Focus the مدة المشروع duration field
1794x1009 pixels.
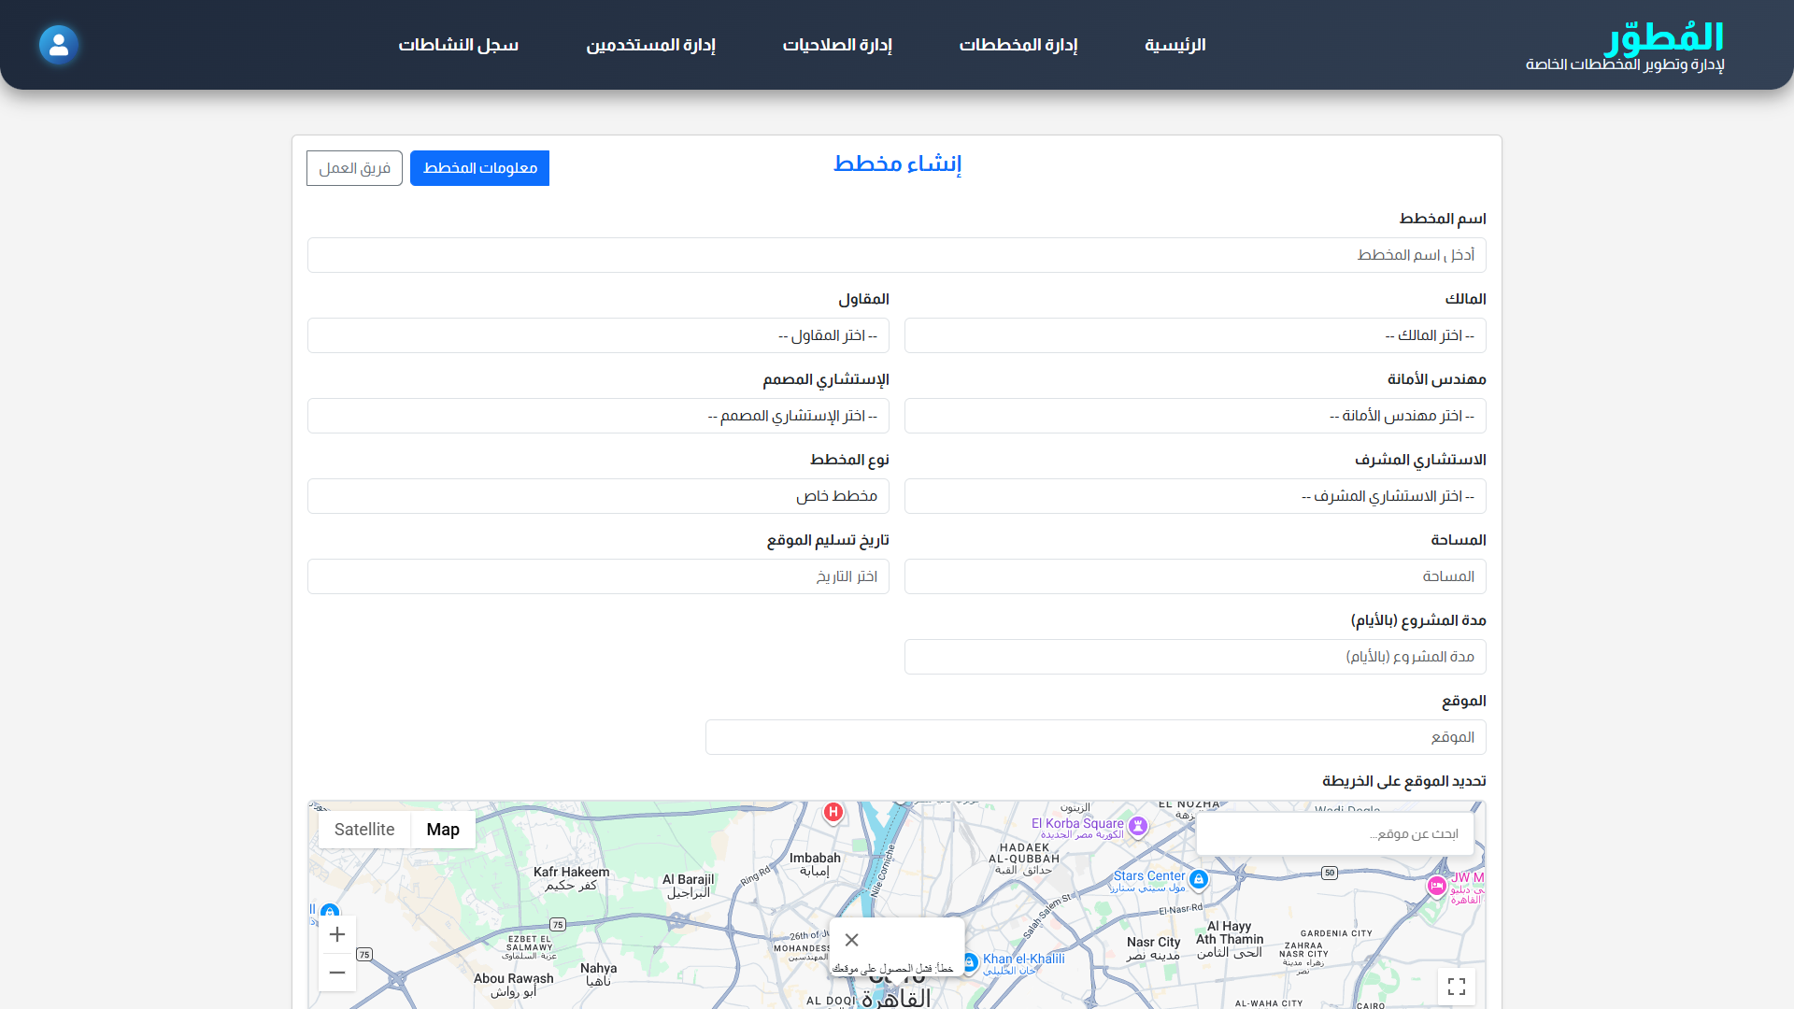[1195, 657]
